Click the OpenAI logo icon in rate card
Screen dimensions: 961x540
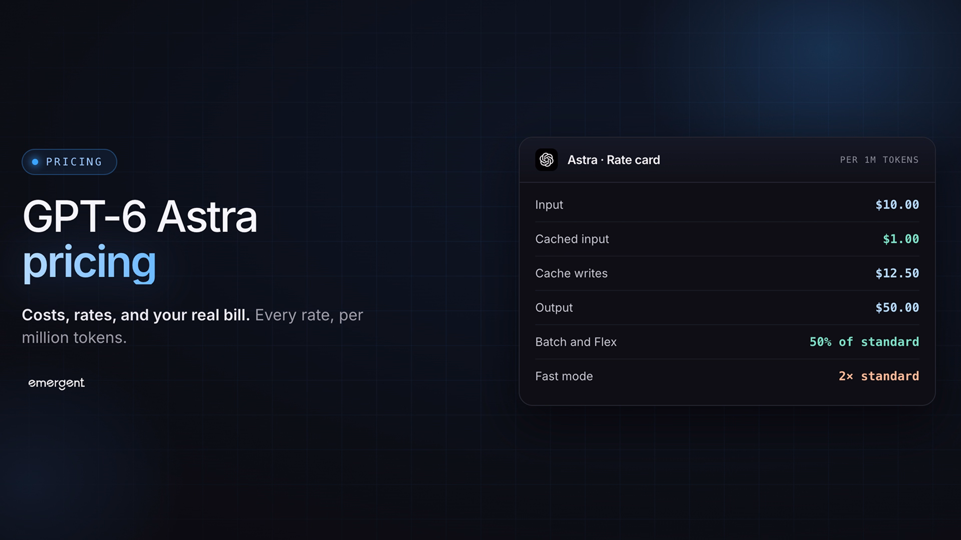(x=546, y=160)
